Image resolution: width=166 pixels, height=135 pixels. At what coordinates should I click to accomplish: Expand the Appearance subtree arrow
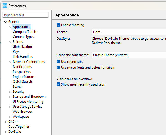point(10,27)
